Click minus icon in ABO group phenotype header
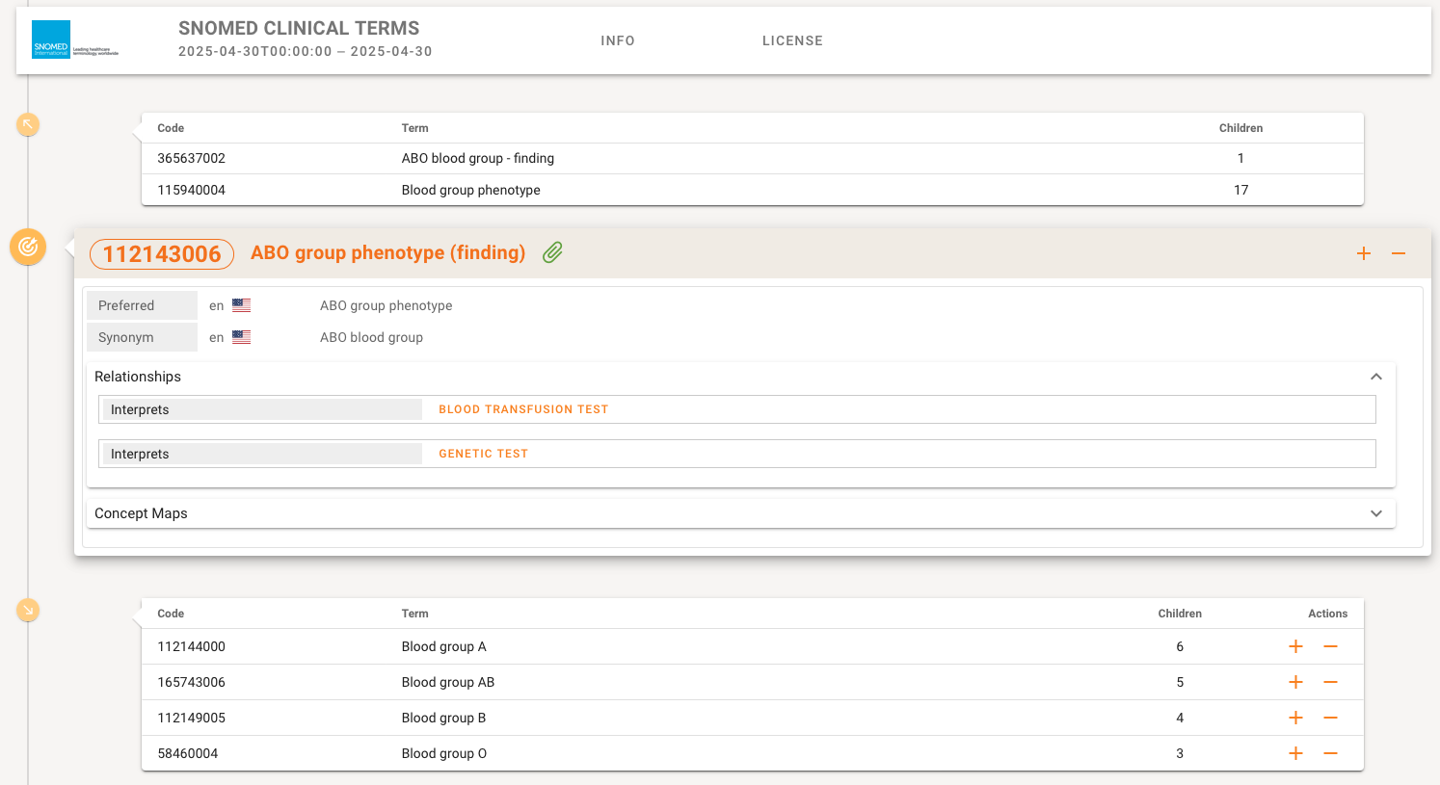Image resolution: width=1440 pixels, height=785 pixels. coord(1399,253)
